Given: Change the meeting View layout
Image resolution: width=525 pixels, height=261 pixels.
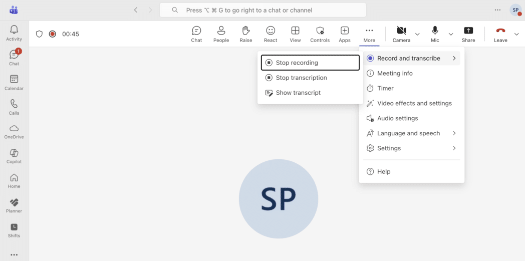Looking at the screenshot, I should click(x=295, y=34).
